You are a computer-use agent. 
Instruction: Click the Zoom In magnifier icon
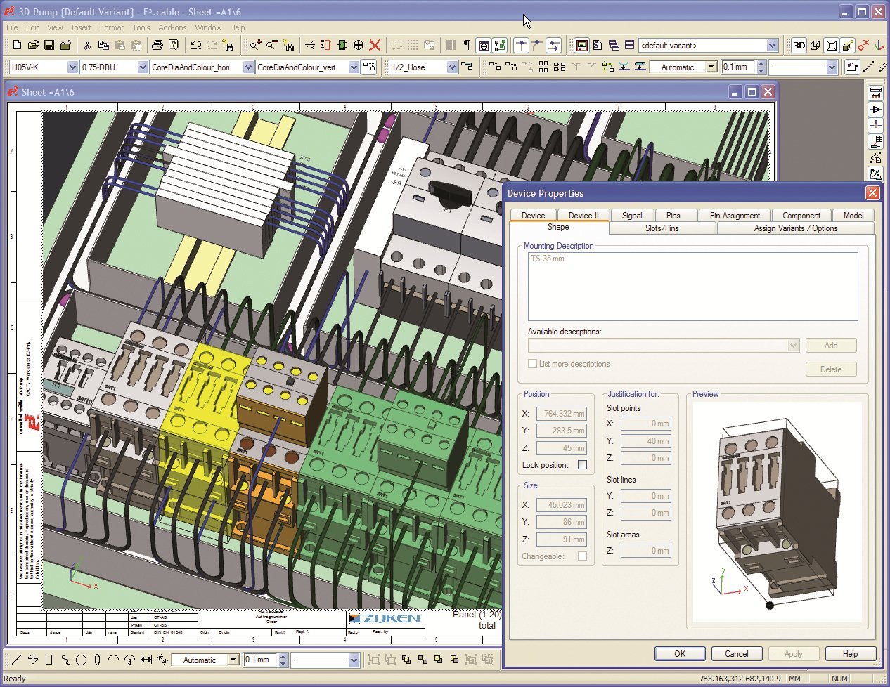coord(256,46)
